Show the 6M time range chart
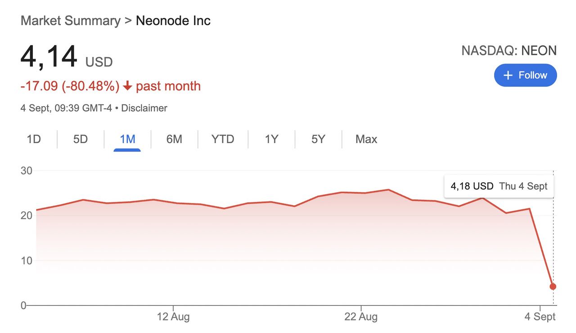The image size is (576, 333). 174,139
